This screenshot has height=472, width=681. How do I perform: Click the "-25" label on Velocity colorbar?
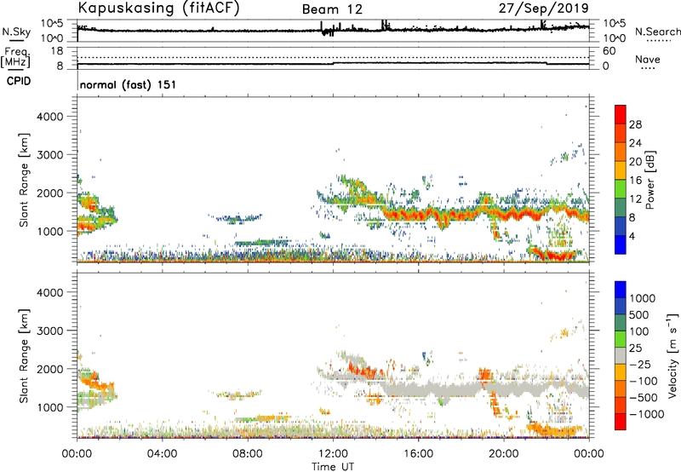(640, 365)
